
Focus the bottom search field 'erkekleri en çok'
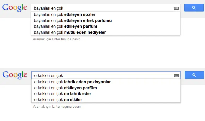102,75
